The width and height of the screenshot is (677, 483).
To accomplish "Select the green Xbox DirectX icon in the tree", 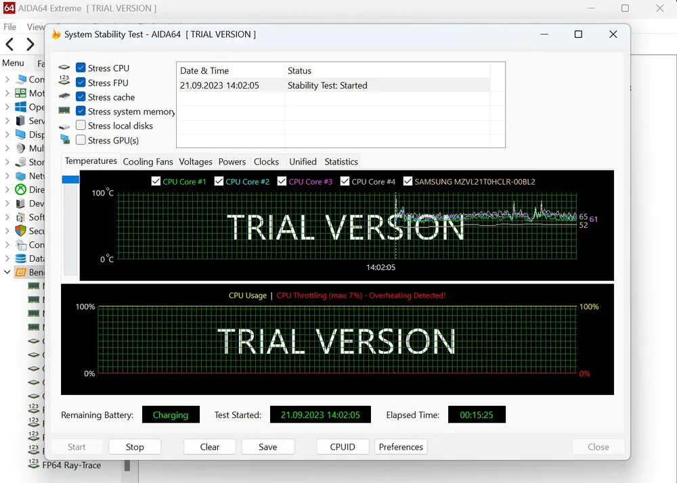I will [21, 189].
